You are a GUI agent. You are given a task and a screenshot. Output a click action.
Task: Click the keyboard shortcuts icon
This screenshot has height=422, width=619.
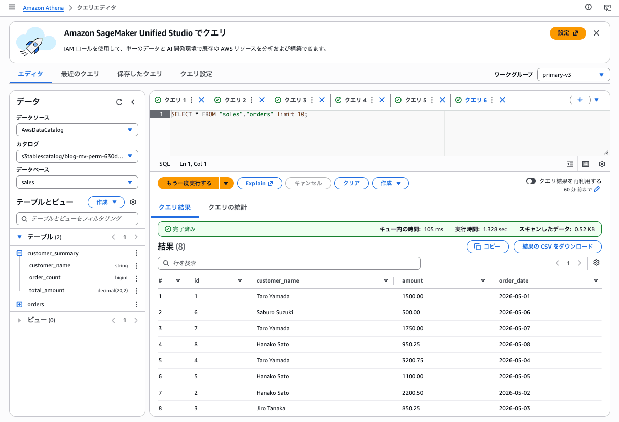(x=586, y=164)
